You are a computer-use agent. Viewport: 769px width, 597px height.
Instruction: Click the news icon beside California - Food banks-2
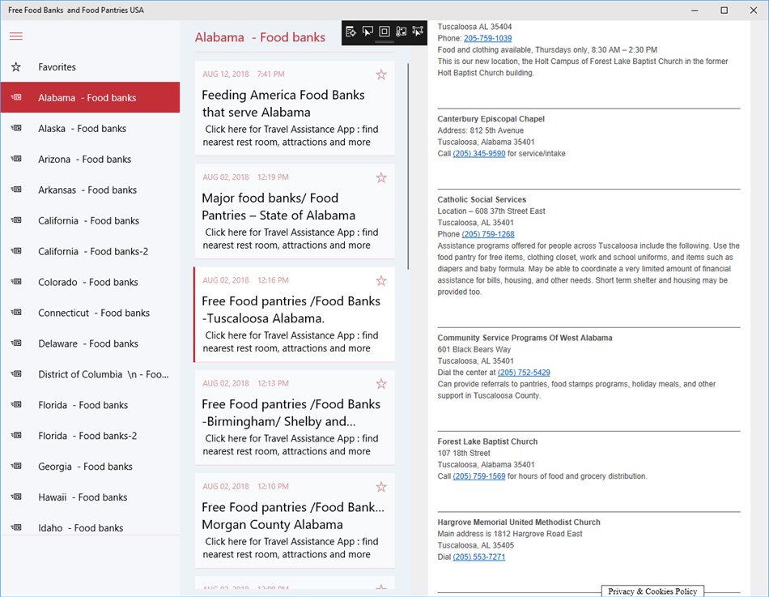[16, 251]
